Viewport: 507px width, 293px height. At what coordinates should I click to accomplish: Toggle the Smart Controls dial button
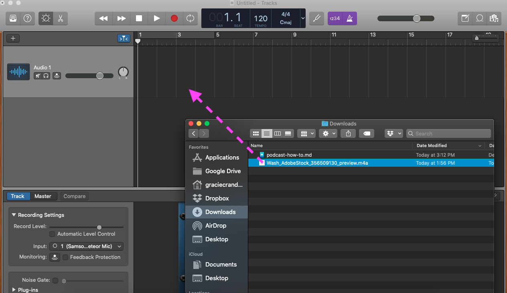pyautogui.click(x=46, y=18)
